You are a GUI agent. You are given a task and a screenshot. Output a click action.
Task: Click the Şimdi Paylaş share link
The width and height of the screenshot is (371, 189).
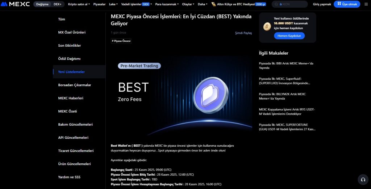243,33
